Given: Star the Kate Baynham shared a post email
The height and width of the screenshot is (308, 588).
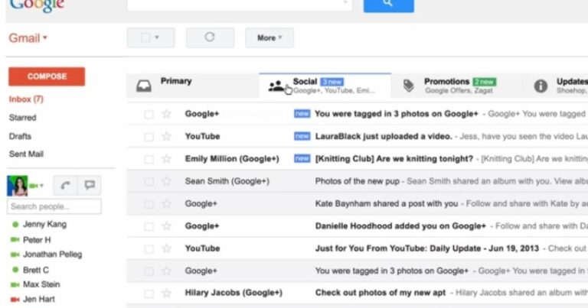Looking at the screenshot, I should 166,203.
